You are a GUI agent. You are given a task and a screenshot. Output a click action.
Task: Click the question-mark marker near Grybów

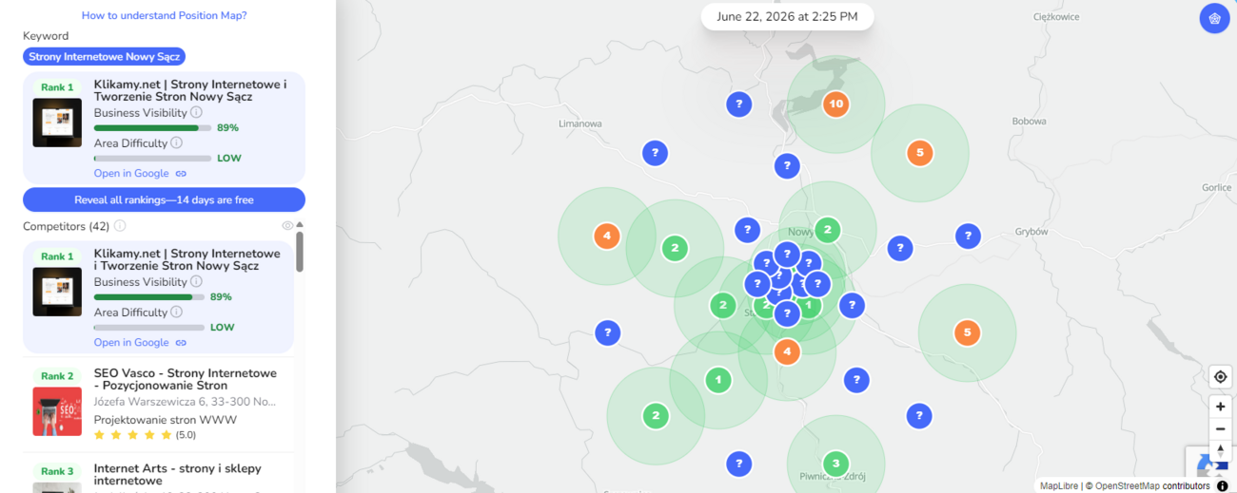(968, 236)
